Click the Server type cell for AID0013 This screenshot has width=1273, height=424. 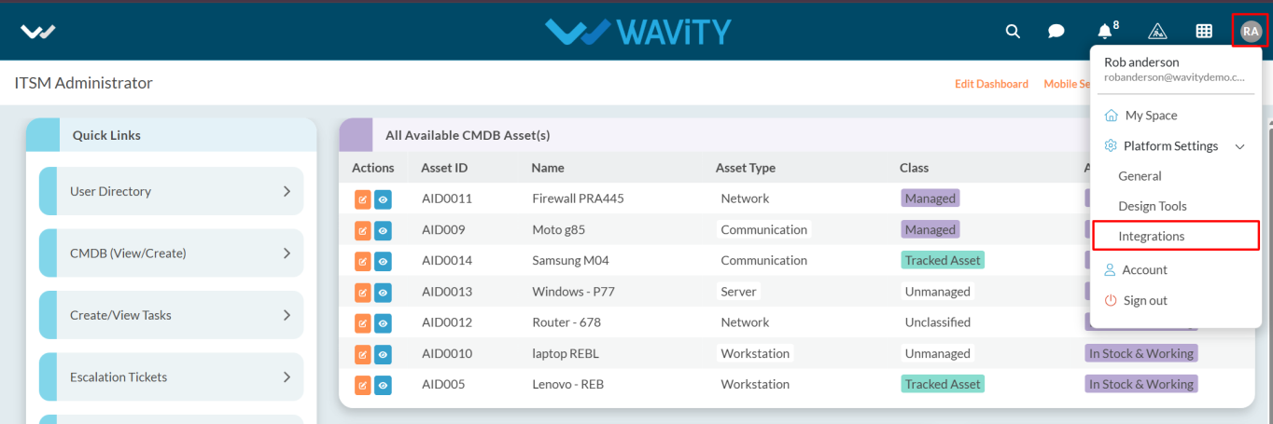pyautogui.click(x=738, y=292)
